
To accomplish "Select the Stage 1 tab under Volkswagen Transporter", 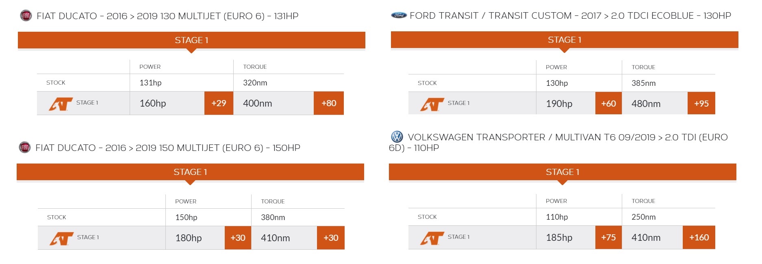I will click(x=562, y=172).
